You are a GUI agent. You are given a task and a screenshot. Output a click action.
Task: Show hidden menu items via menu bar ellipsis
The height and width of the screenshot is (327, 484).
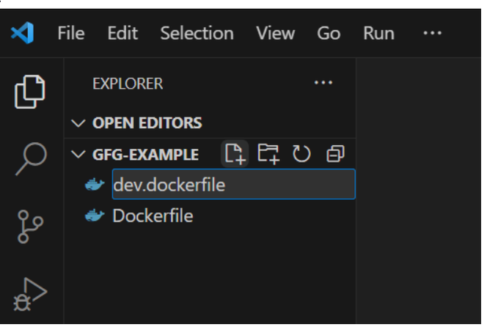click(x=433, y=33)
